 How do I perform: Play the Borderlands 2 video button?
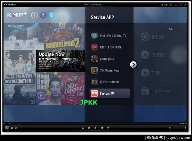click(x=81, y=46)
